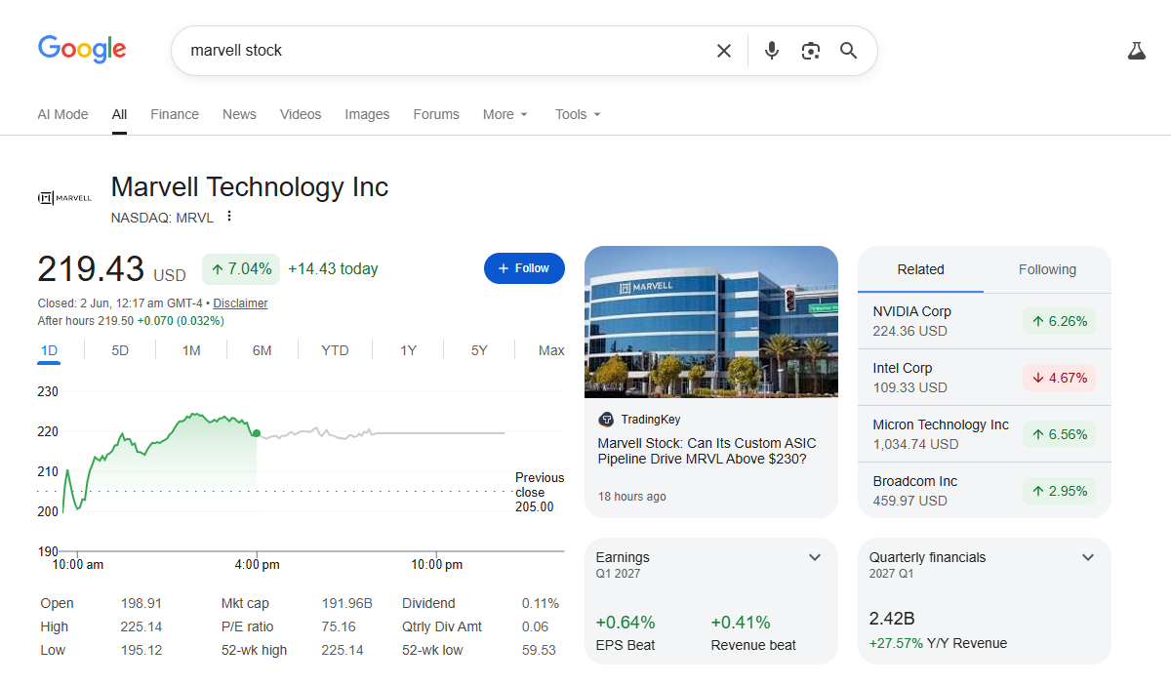The width and height of the screenshot is (1171, 686).
Task: Click the 52-wk low value 59.53
Action: [x=539, y=650]
